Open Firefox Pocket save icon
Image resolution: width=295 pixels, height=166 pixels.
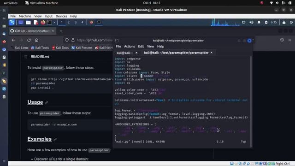pos(282,40)
